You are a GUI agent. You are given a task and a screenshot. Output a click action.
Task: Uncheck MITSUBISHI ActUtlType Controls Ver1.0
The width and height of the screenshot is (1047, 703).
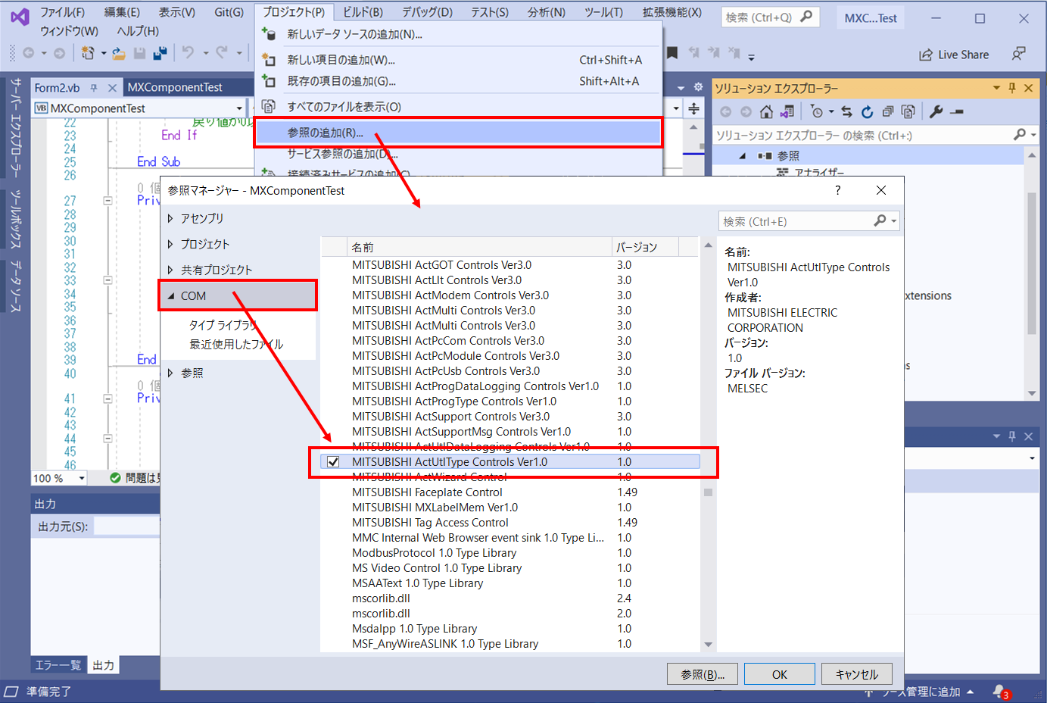click(x=333, y=461)
